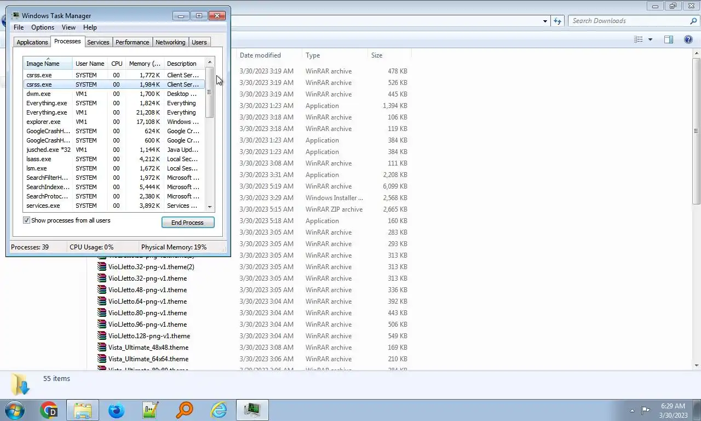Click the Task Manager title bar icon
The image size is (701, 421).
15,15
